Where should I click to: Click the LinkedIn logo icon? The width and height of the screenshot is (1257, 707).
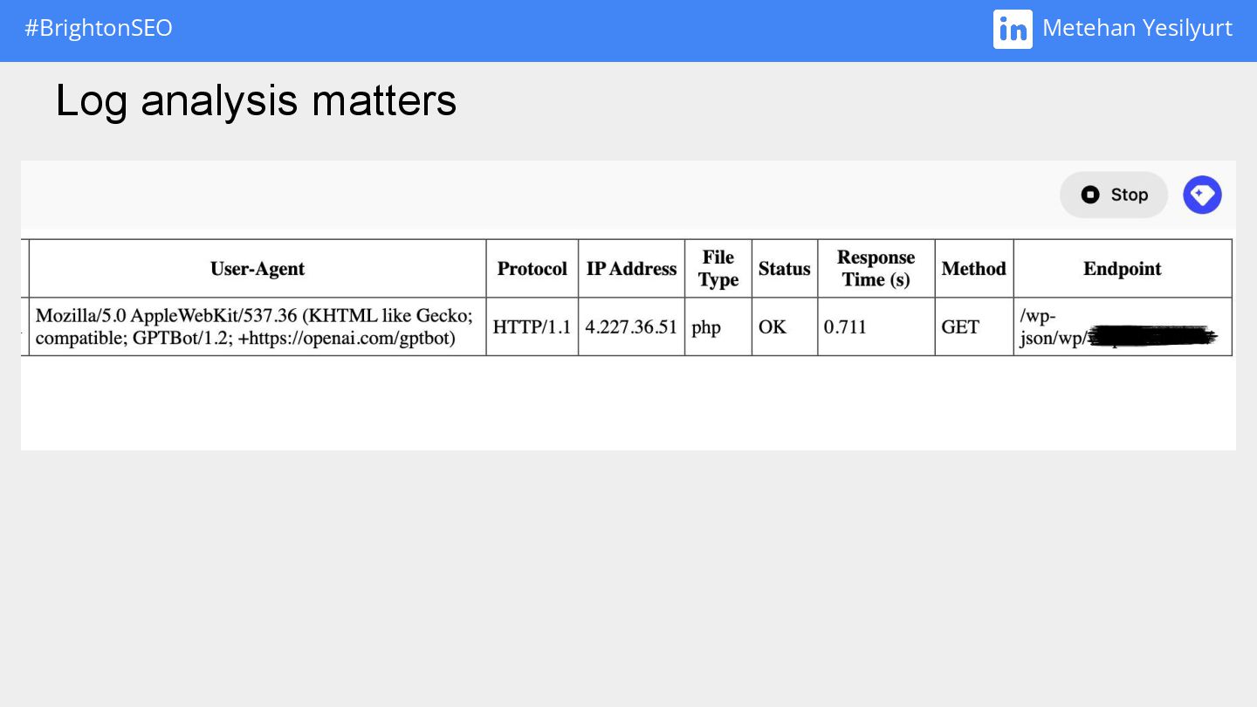[x=1013, y=29]
